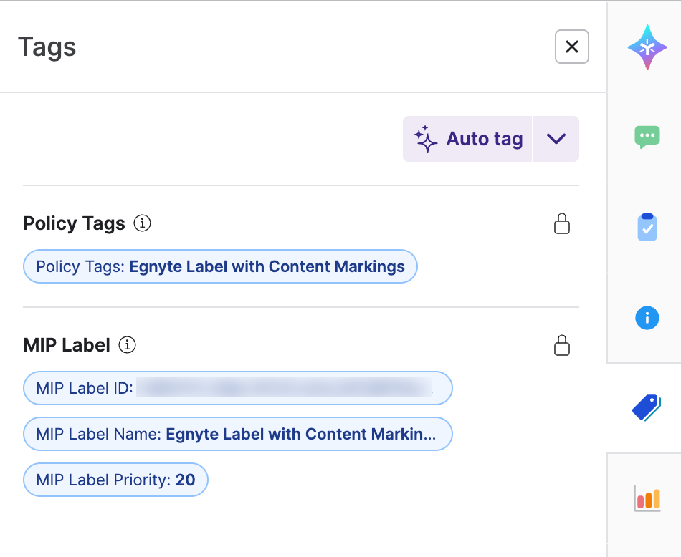
Task: Show the MIP Label info tooltip
Action: point(127,345)
